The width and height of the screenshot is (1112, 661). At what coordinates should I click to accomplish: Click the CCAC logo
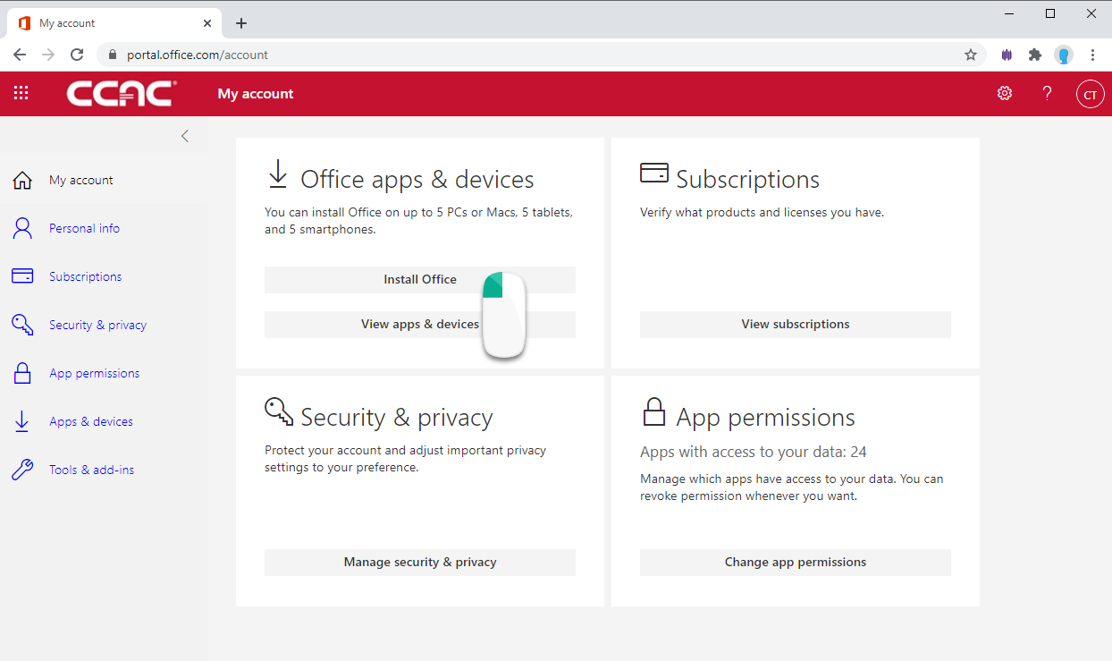[x=122, y=93]
